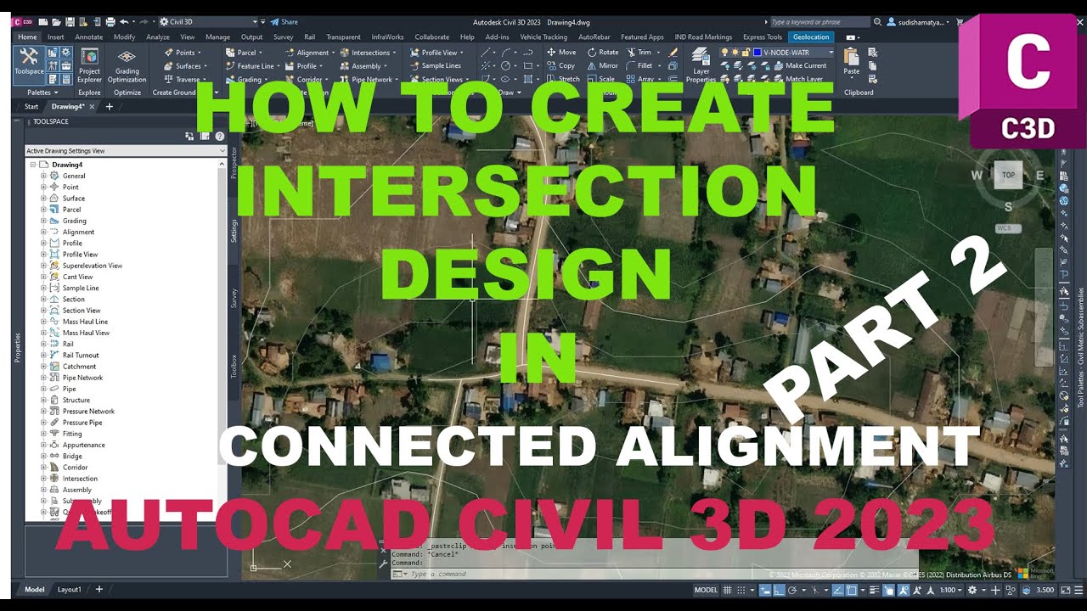
Task: Click the search magnifier icon
Action: [x=877, y=22]
